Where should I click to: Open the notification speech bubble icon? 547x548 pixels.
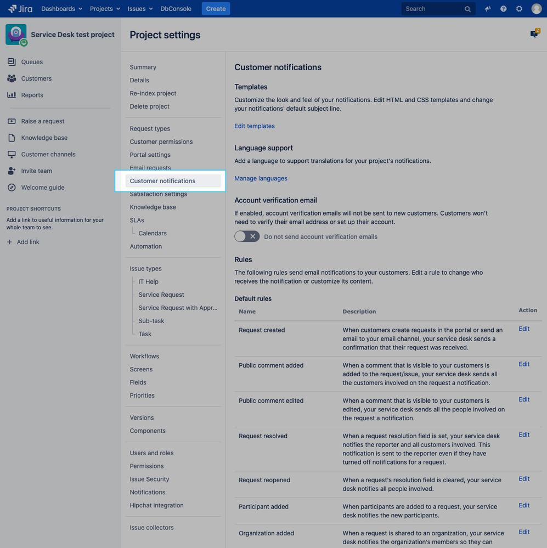(534, 33)
